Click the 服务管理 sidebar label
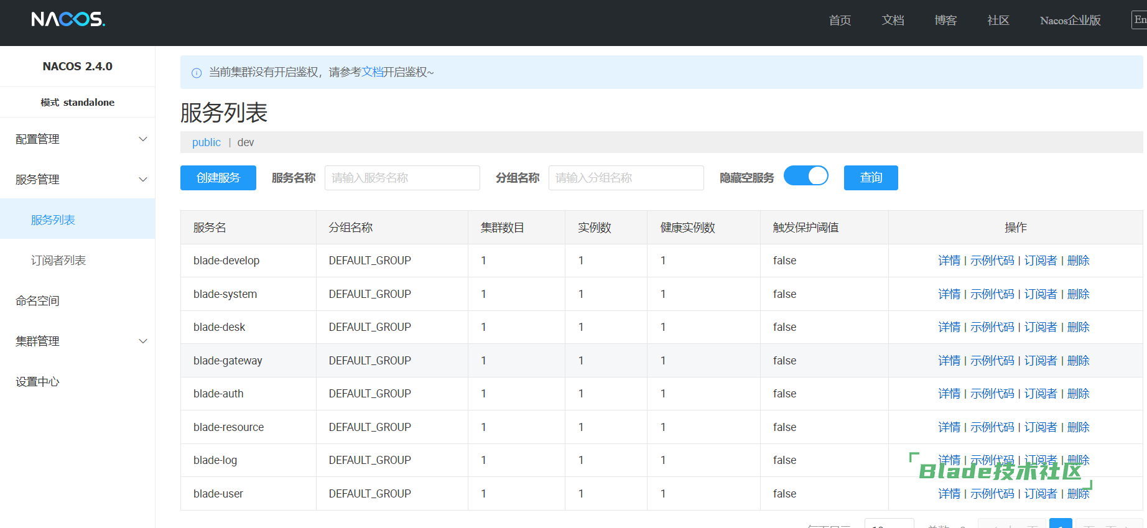The height and width of the screenshot is (528, 1147). pyautogui.click(x=37, y=180)
